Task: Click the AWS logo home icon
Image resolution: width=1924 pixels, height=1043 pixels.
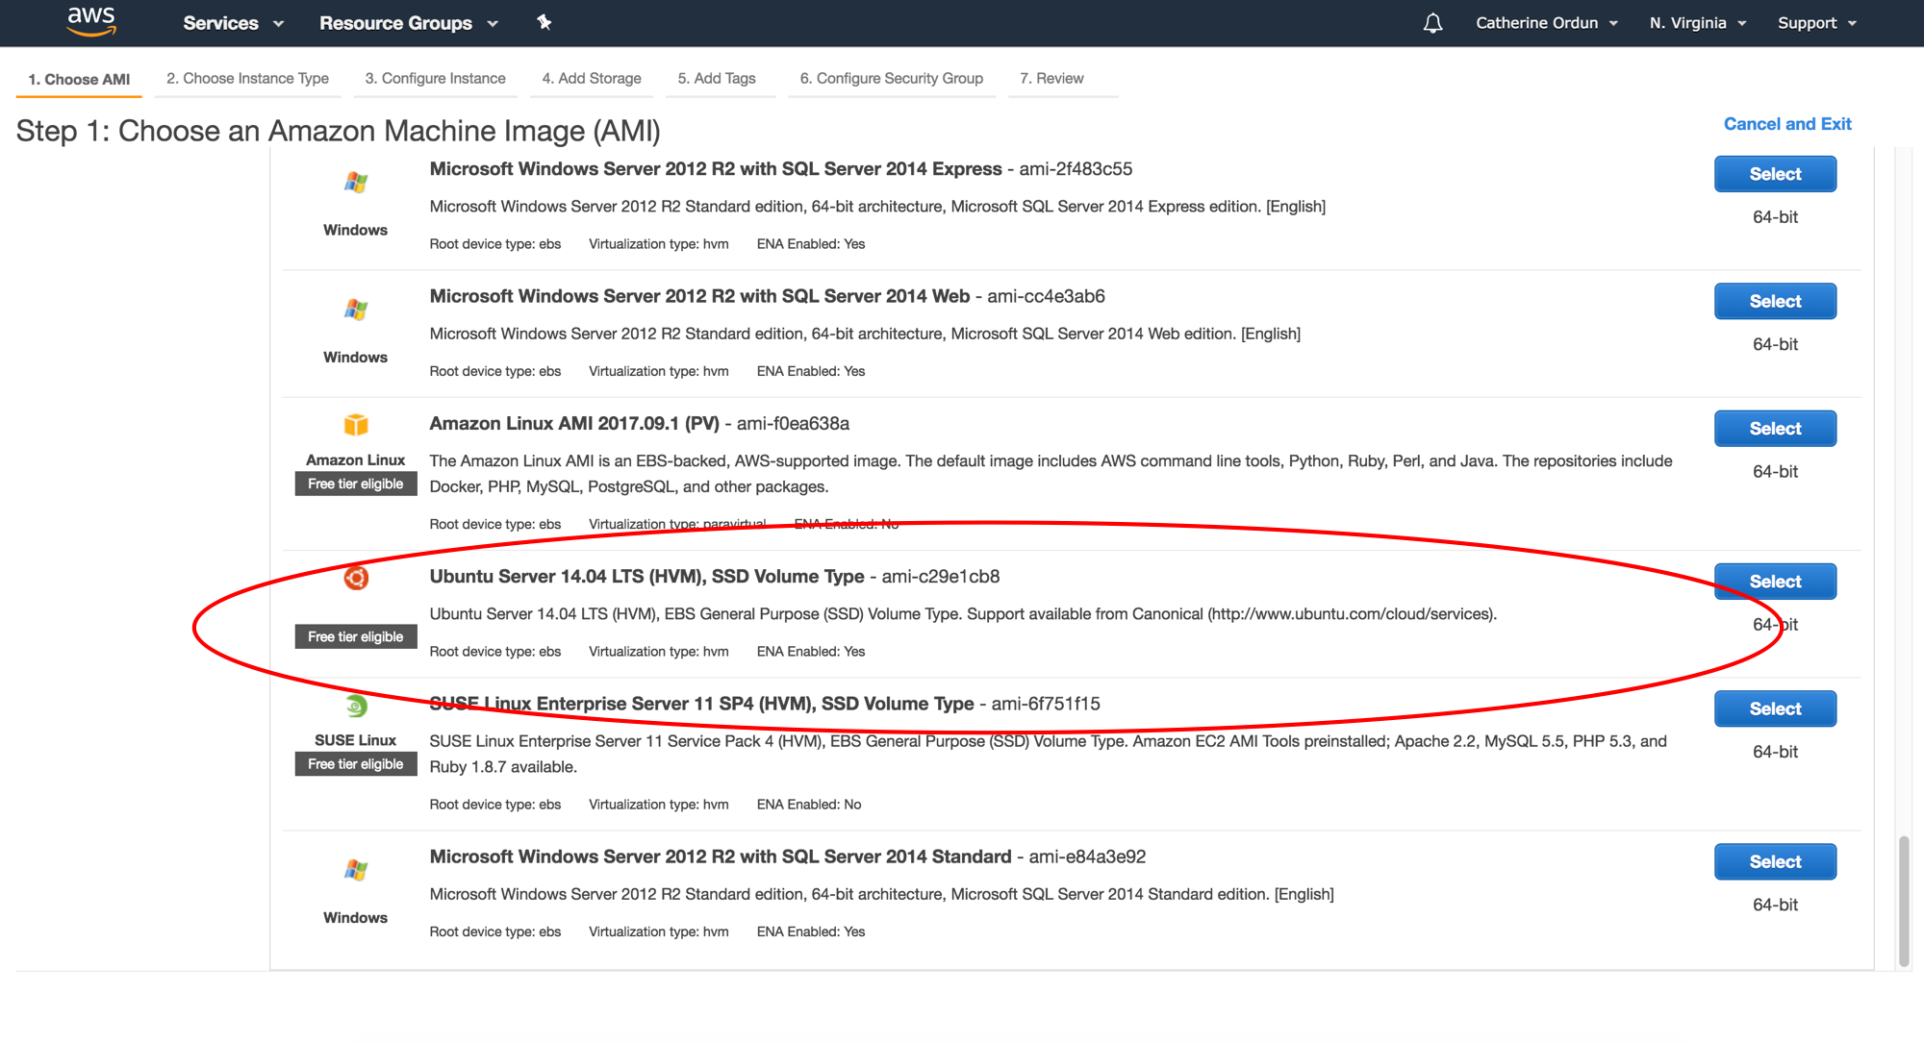Action: [91, 21]
